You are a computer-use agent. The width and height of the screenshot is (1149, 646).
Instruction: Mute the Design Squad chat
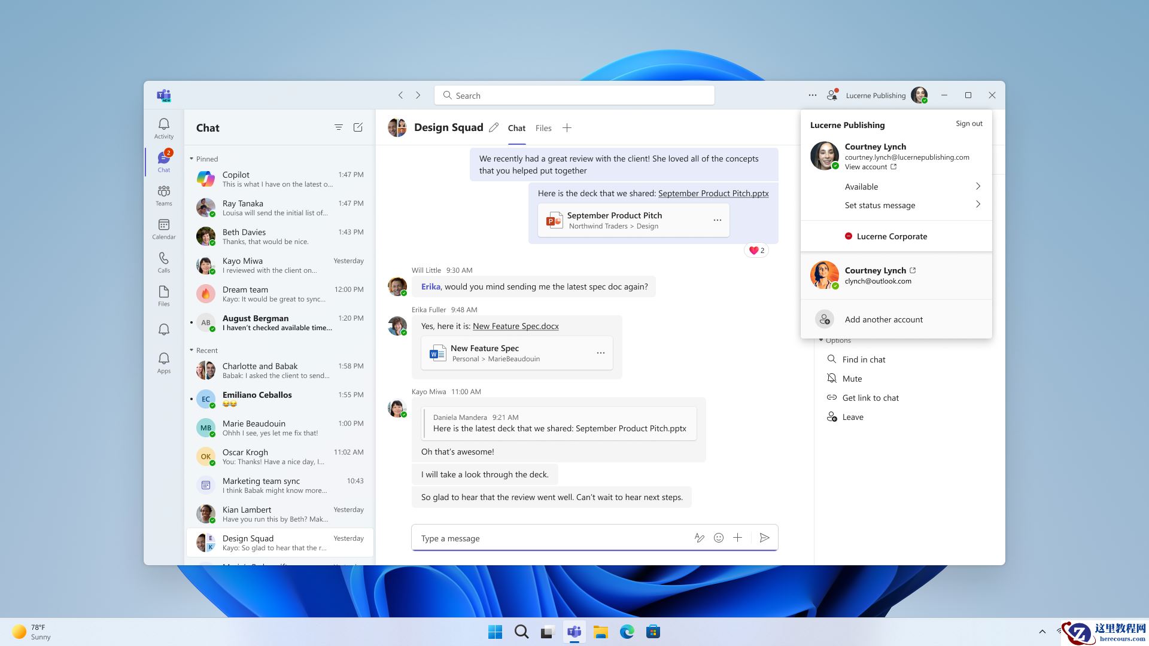(x=852, y=378)
